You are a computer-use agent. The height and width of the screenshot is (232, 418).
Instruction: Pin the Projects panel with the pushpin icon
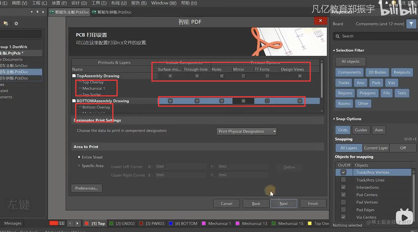pos(37,12)
